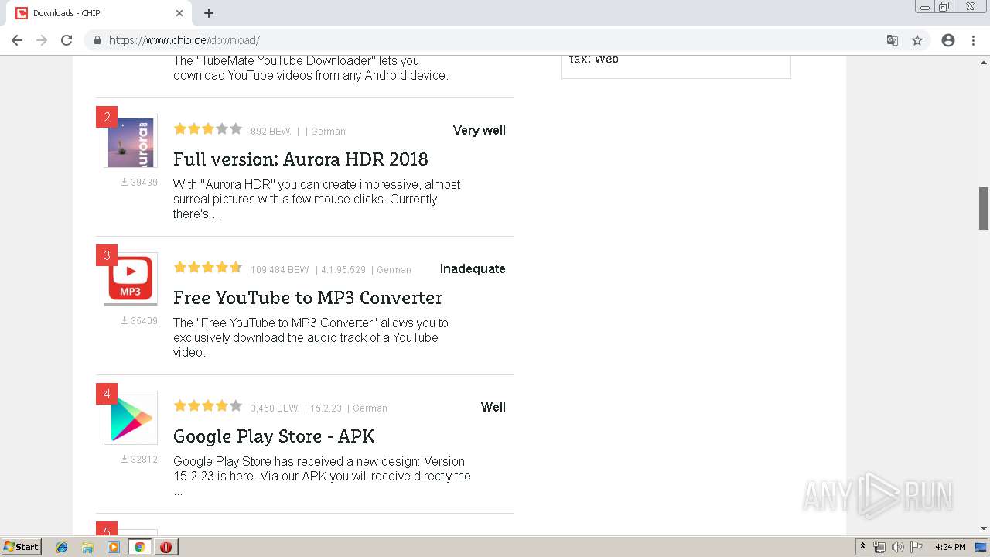Click 'tax: Web' sidebar text
990x557 pixels.
pyautogui.click(x=594, y=60)
